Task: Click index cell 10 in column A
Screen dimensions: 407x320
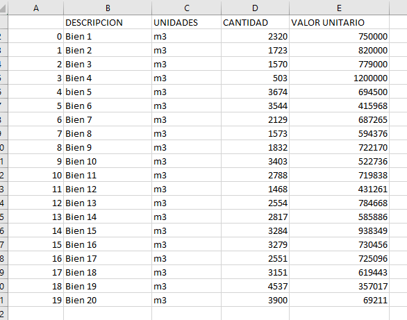Action: pyautogui.click(x=36, y=175)
